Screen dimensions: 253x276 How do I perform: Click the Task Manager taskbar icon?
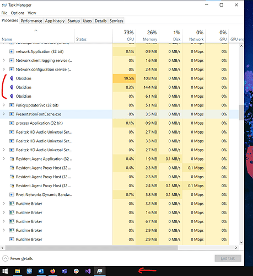click(x=100, y=271)
